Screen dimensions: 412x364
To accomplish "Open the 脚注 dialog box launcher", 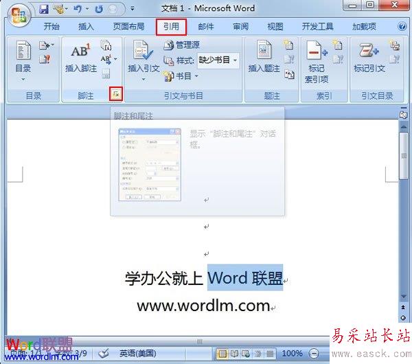I will point(116,94).
